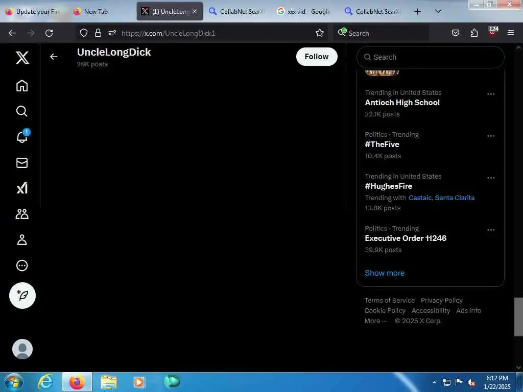Open the Ads info footer link
The width and height of the screenshot is (523, 392).
[x=468, y=311]
